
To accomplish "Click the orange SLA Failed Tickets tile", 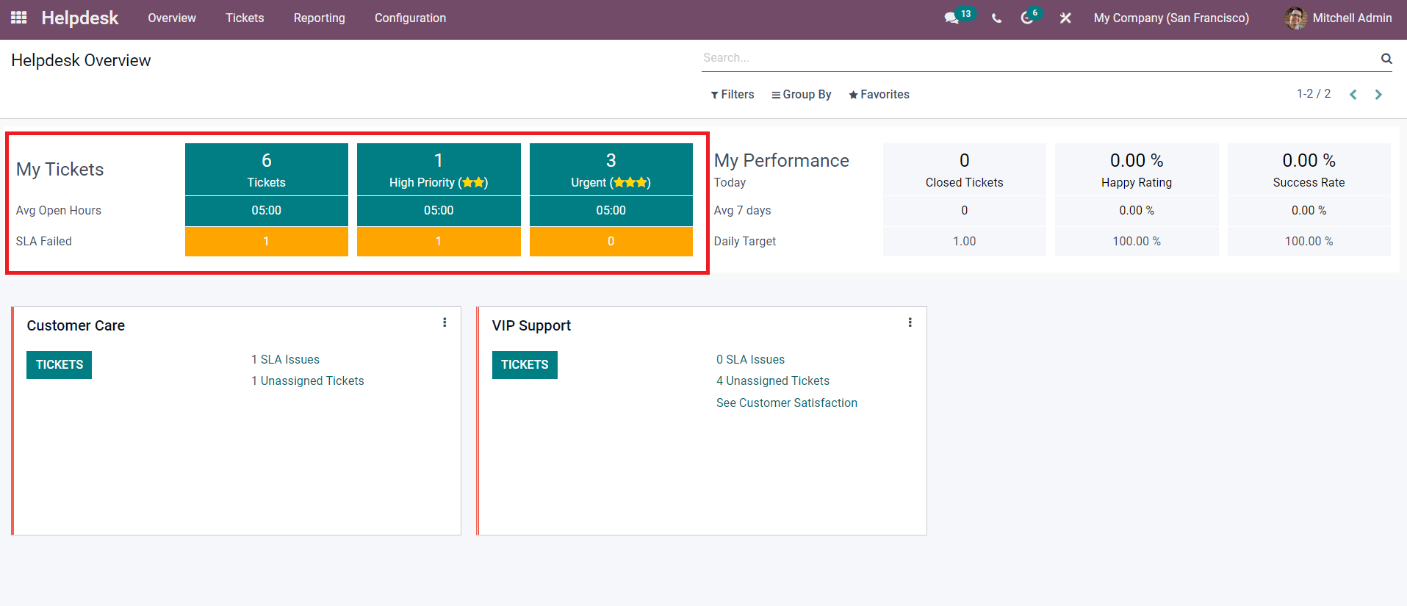I will click(x=267, y=241).
